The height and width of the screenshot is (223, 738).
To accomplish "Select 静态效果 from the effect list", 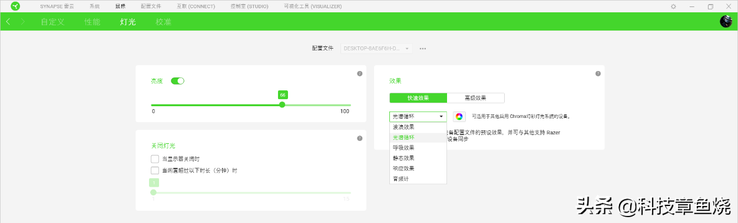I will point(418,158).
